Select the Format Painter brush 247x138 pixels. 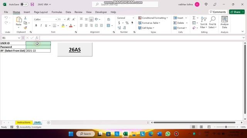pos(25,28)
